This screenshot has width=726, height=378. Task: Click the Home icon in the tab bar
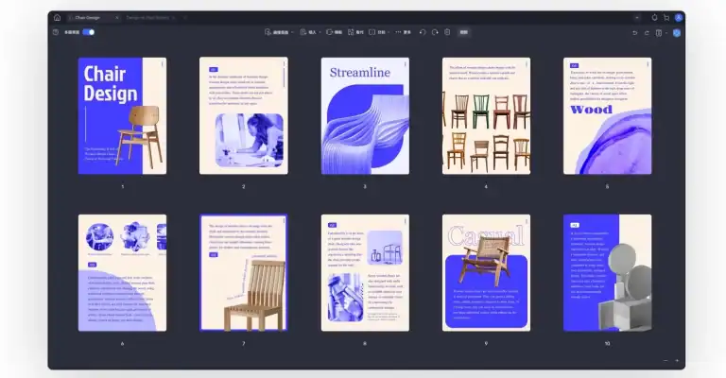[57, 17]
